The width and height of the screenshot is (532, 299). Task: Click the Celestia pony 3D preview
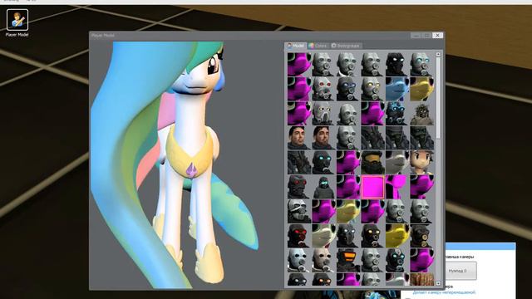tap(186, 165)
